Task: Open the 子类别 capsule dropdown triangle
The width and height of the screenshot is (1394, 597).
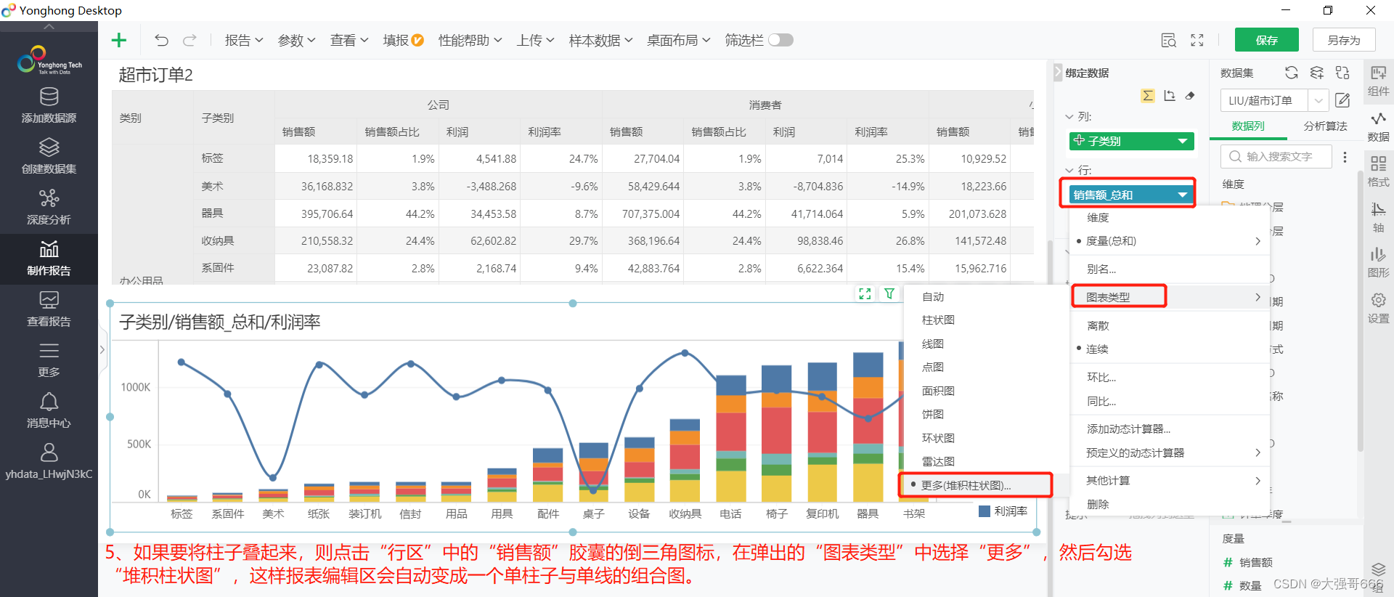Action: tap(1183, 141)
